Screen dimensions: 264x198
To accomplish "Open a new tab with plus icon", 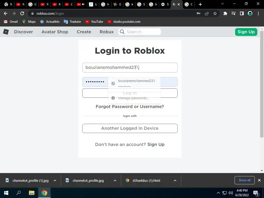I will (200, 4).
